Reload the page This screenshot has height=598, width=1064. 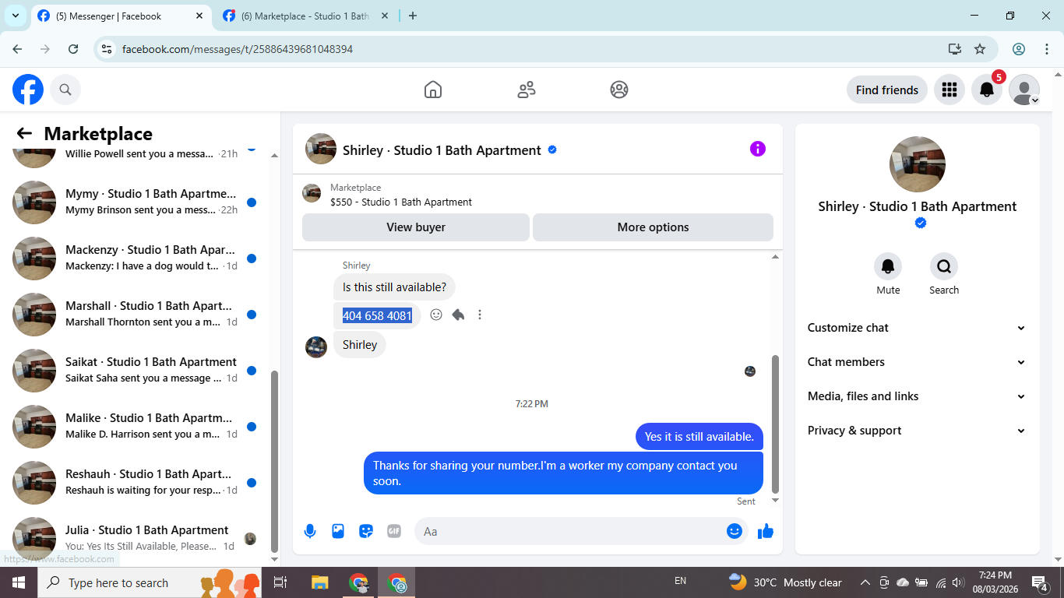coord(73,49)
